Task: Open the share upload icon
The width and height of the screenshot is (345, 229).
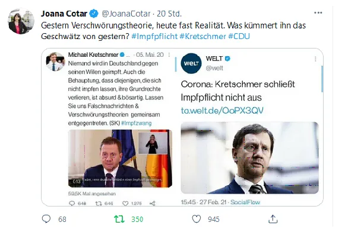Action: coord(273,219)
